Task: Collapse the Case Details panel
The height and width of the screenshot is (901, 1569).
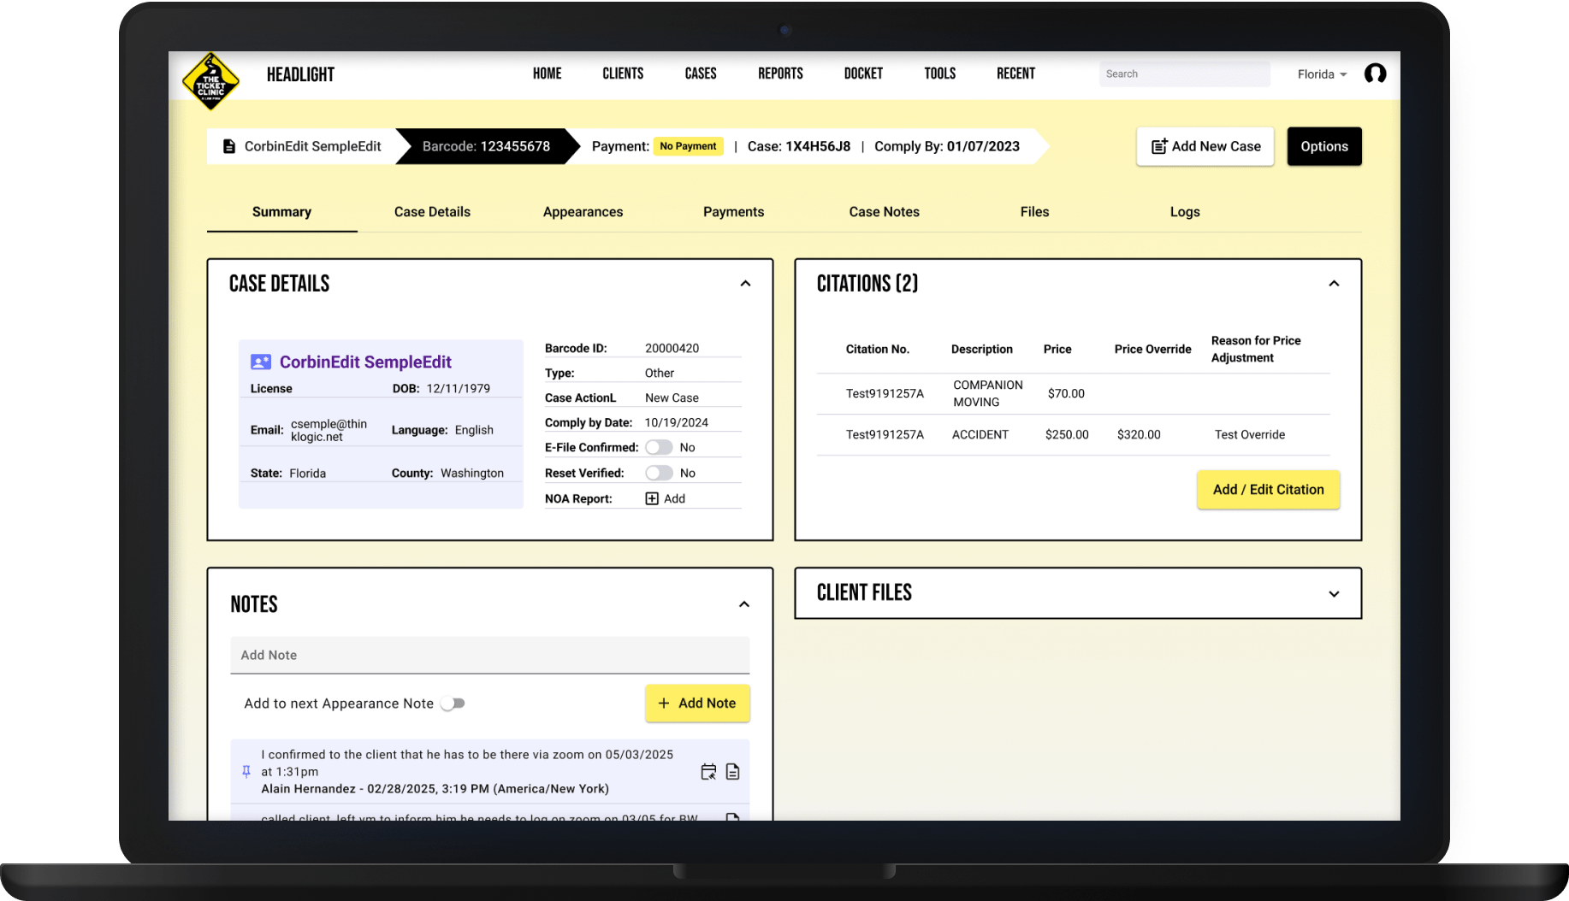Action: 745,284
